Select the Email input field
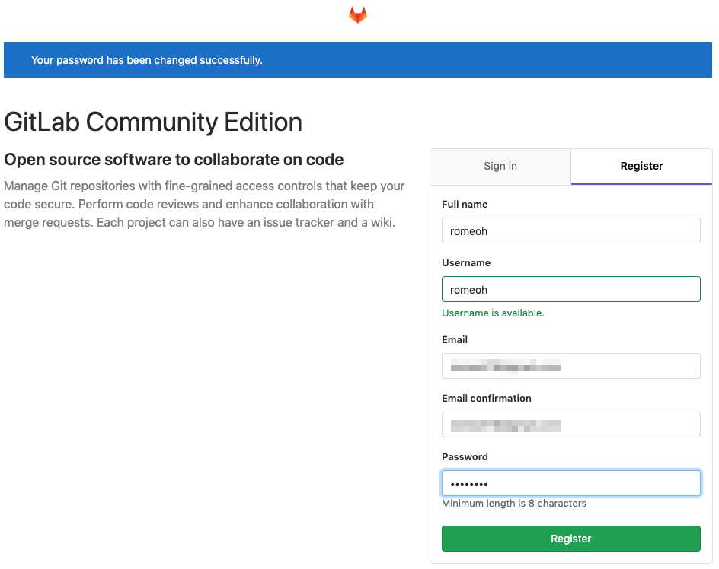This screenshot has width=719, height=569. (571, 366)
